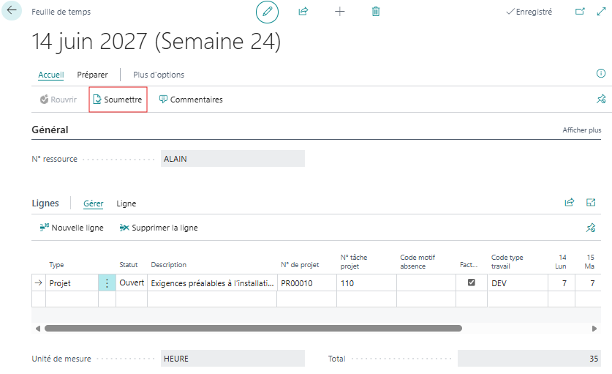612x374 pixels.
Task: Switch to Accueil tab
Action: tap(50, 75)
